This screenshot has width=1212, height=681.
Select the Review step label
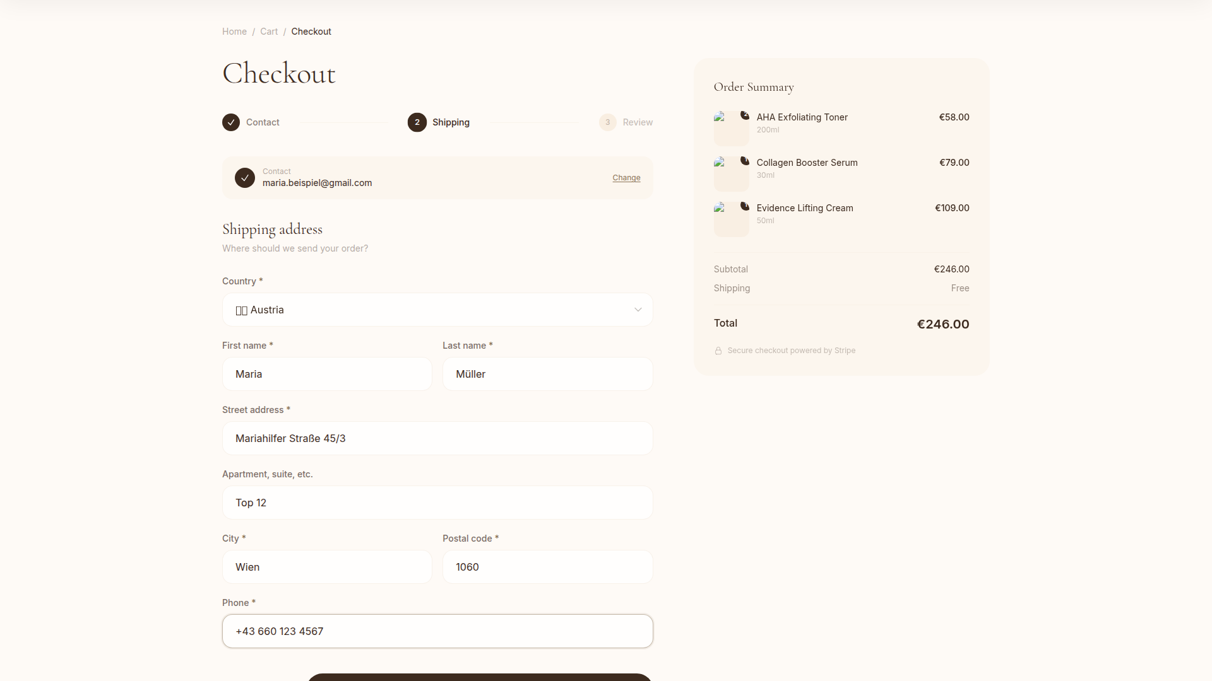tap(638, 122)
